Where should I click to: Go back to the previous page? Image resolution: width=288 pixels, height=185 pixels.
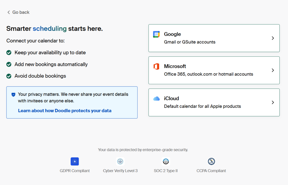point(21,12)
